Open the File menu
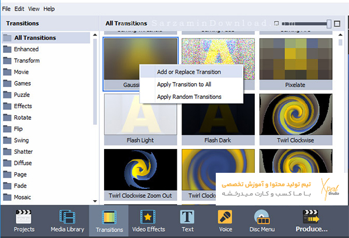The image size is (349, 238). (6, 9)
